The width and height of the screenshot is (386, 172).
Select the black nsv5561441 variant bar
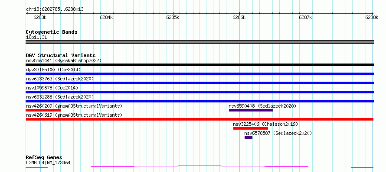point(200,65)
